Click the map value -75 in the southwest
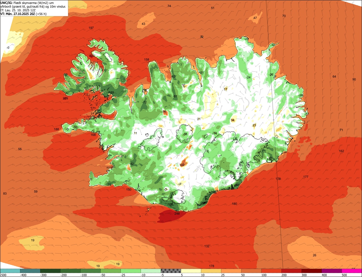Screen dimensions: 362x277 coord(109,185)
